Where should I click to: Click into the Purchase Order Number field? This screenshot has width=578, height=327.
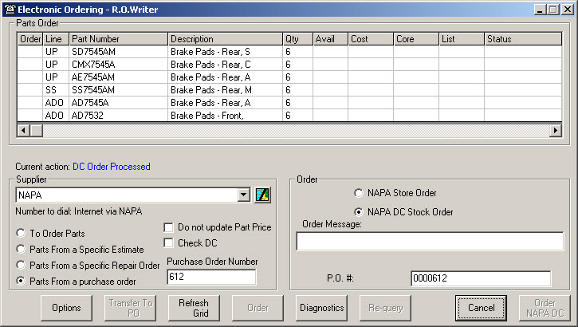click(x=210, y=278)
